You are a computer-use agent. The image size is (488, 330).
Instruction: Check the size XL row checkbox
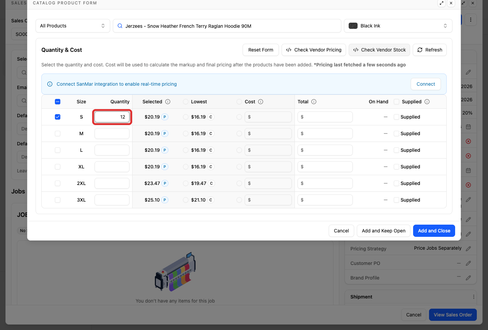click(x=58, y=167)
